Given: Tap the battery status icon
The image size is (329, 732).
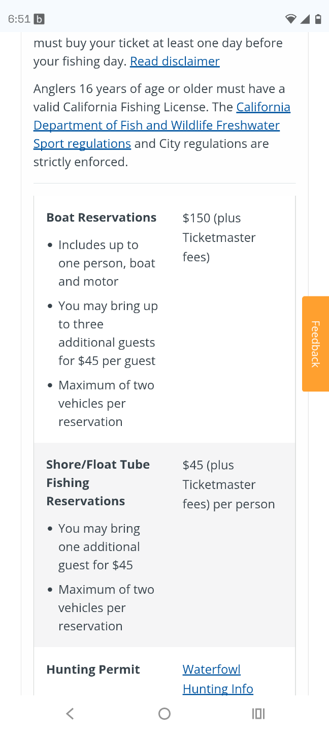Looking at the screenshot, I should 318,19.
